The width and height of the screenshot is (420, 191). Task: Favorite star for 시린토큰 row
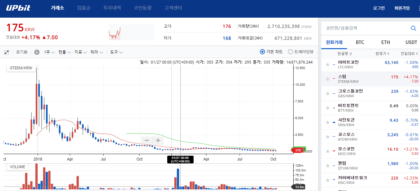point(328,122)
